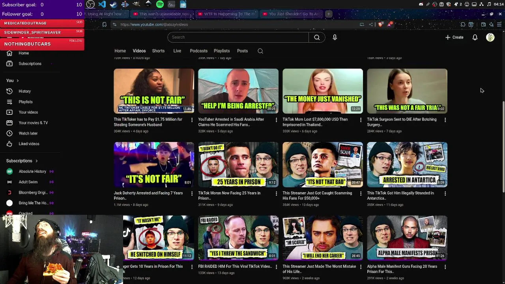Image resolution: width=505 pixels, height=284 pixels.
Task: Launch Visual Studio Code from the panel
Action: pos(102,4)
